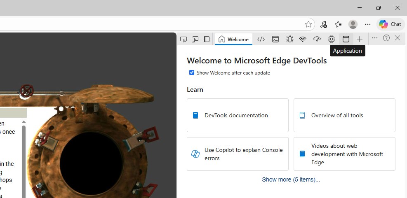Open Customize and control DevTools menu
Viewport: 407px width, 198px height.
374,38
